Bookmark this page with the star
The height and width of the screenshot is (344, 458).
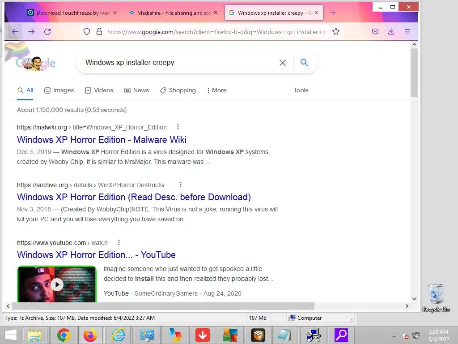336,32
